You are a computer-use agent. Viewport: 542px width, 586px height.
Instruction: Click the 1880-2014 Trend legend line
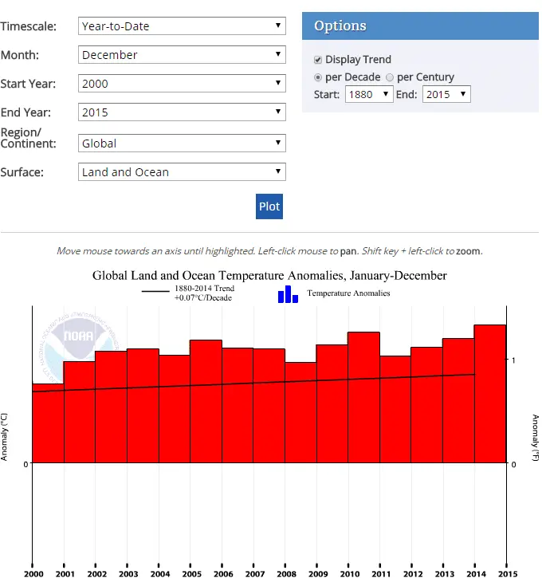click(155, 291)
